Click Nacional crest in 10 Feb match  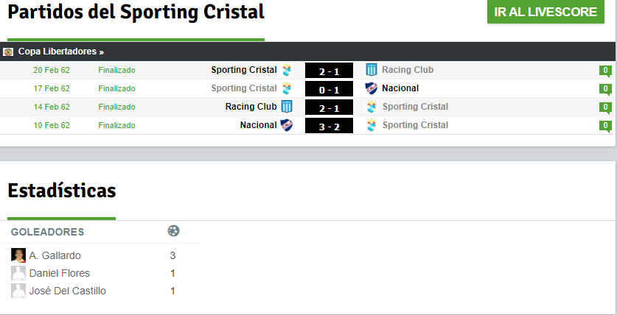coord(287,125)
